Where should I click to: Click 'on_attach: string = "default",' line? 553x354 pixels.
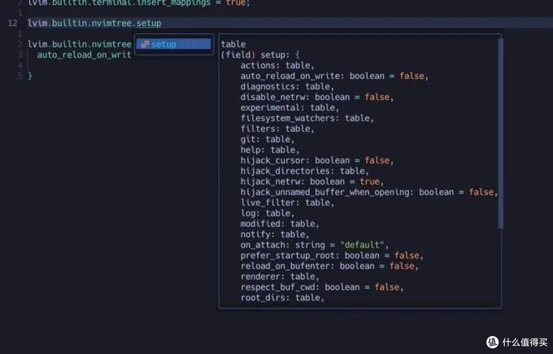tap(314, 245)
